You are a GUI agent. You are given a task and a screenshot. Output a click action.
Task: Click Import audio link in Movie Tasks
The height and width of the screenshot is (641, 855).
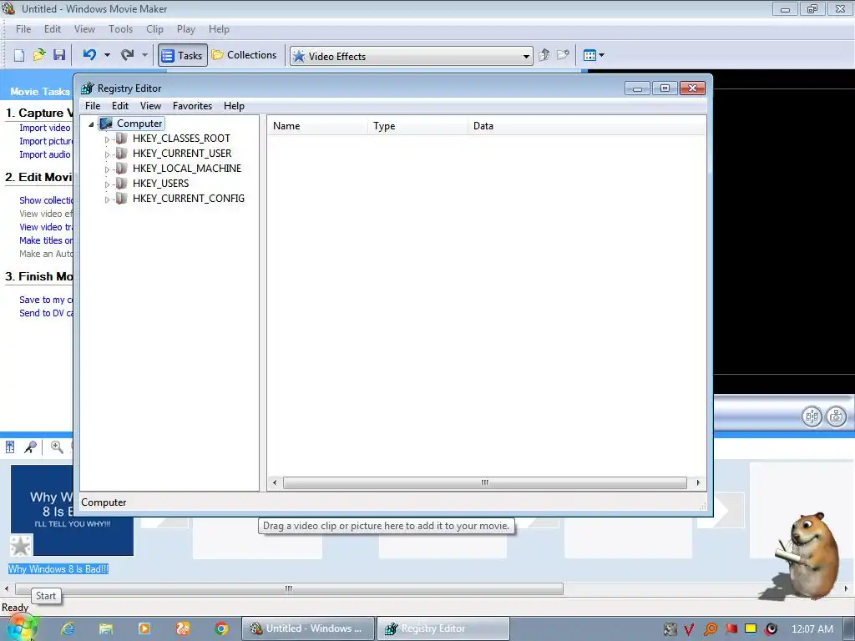click(x=45, y=154)
